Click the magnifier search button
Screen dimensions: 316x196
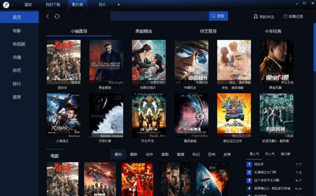pos(218,16)
